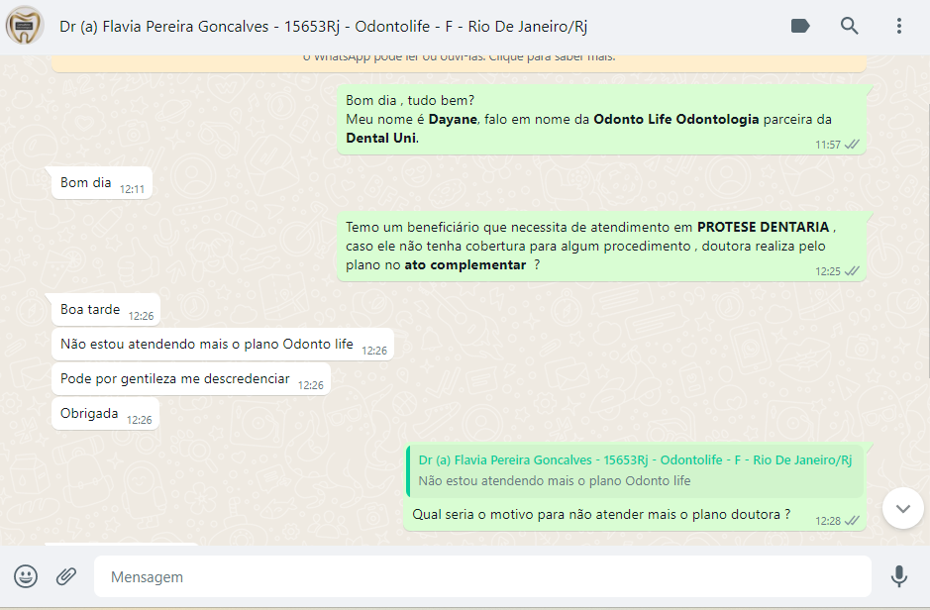The height and width of the screenshot is (610, 930).
Task: Click the "Qual seria o motivo" message text
Action: [601, 515]
